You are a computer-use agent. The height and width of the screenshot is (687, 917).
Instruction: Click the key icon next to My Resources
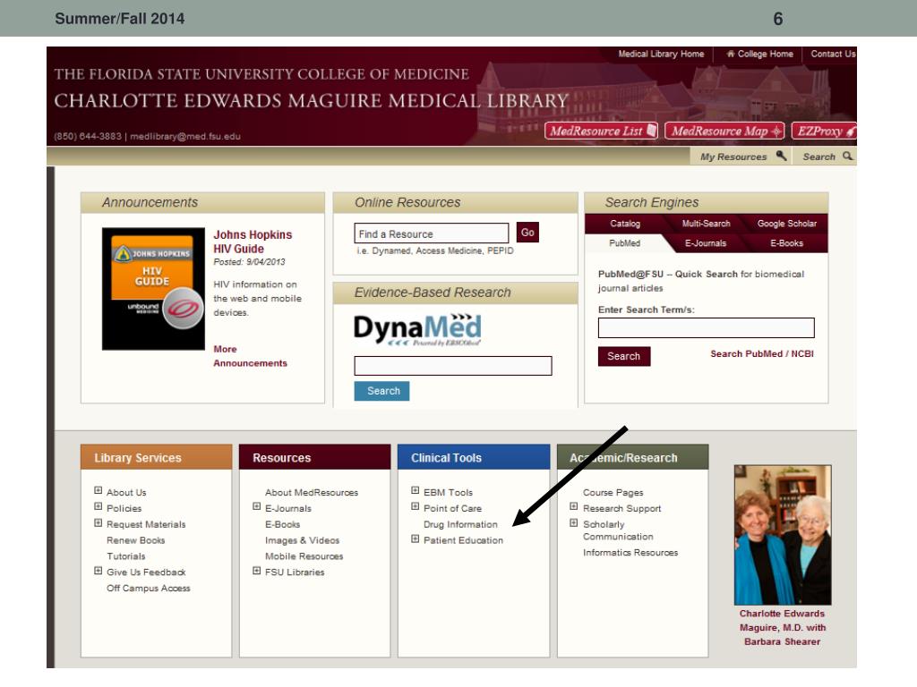coord(781,156)
